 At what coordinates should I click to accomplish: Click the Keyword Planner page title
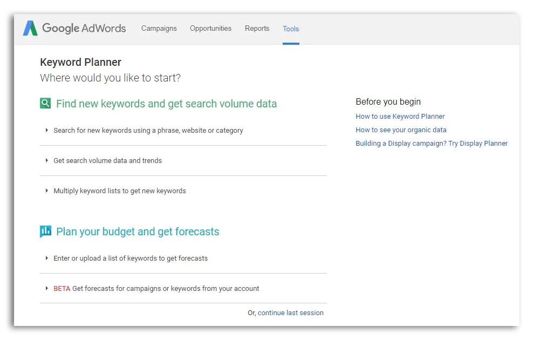(x=80, y=62)
